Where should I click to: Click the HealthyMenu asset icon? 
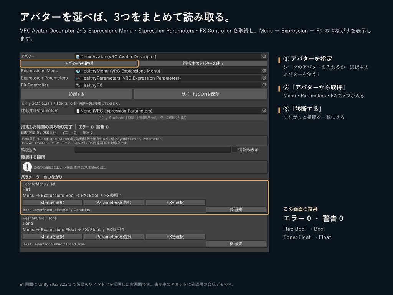tap(78, 71)
